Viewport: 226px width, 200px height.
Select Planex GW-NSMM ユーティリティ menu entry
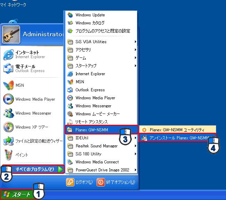177,130
